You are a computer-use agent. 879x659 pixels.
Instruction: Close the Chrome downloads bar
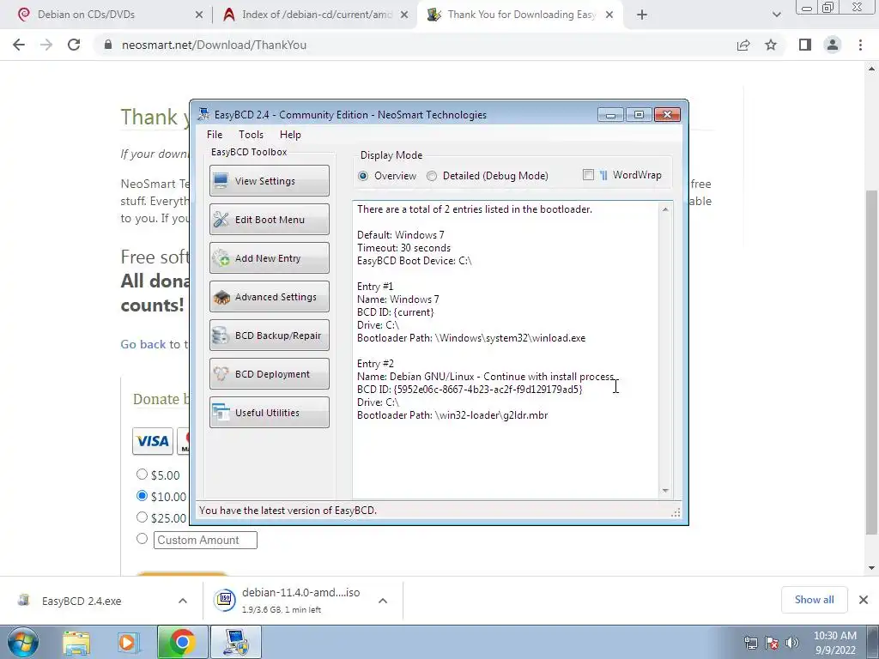(864, 600)
